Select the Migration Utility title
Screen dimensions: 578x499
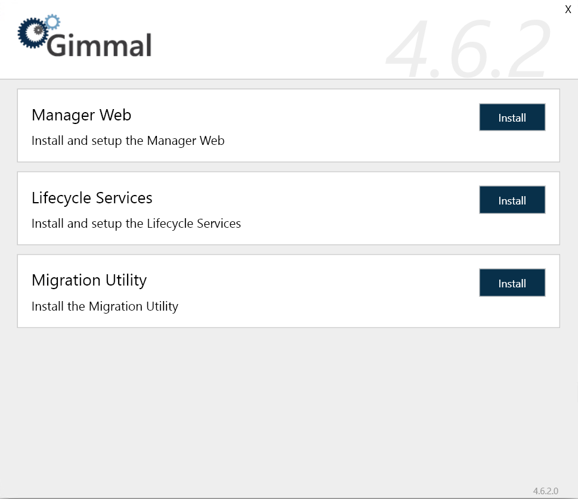coord(89,280)
